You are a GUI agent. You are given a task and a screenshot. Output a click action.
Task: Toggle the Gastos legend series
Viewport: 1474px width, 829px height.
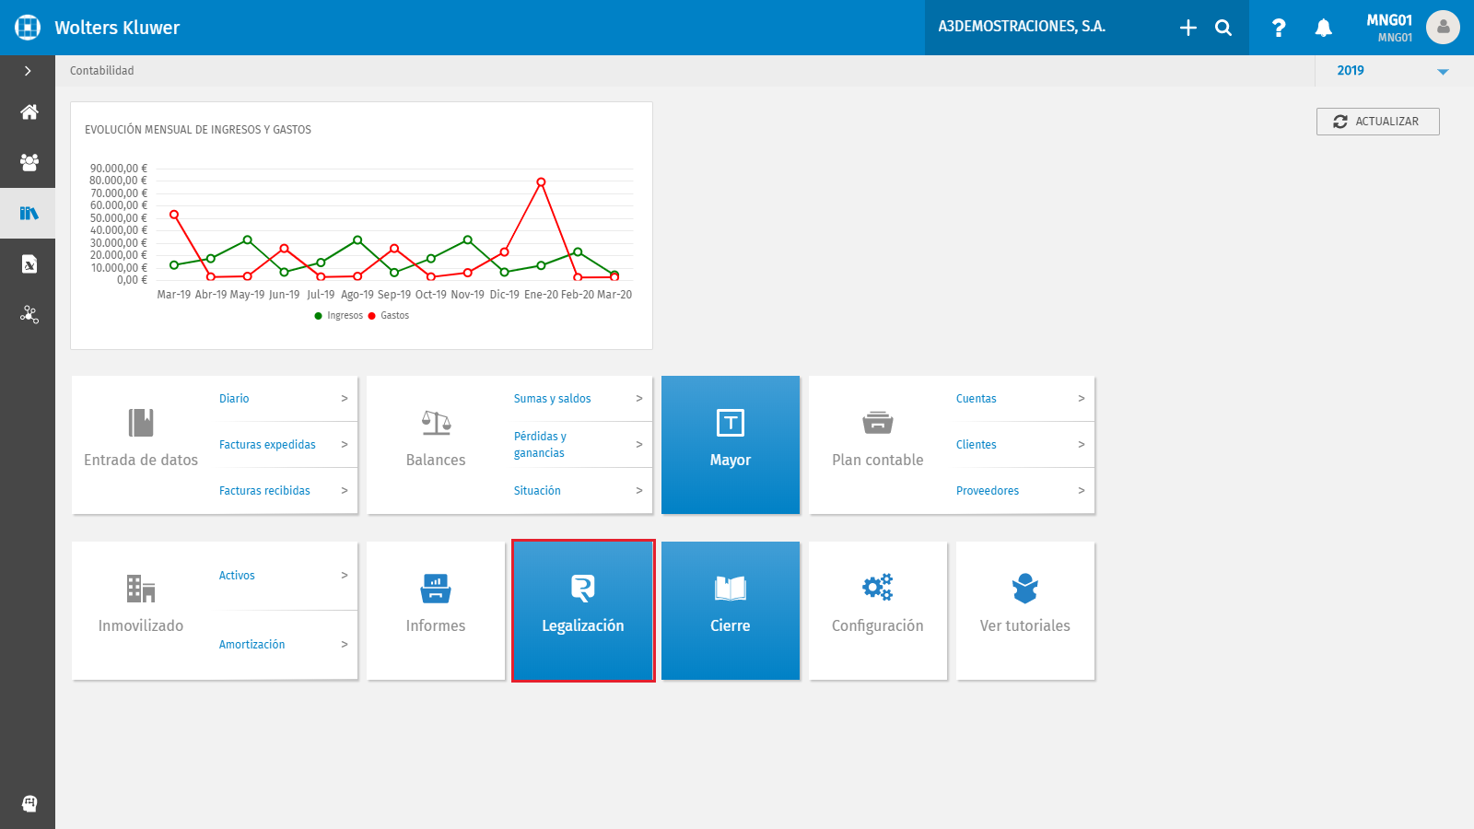[389, 316]
